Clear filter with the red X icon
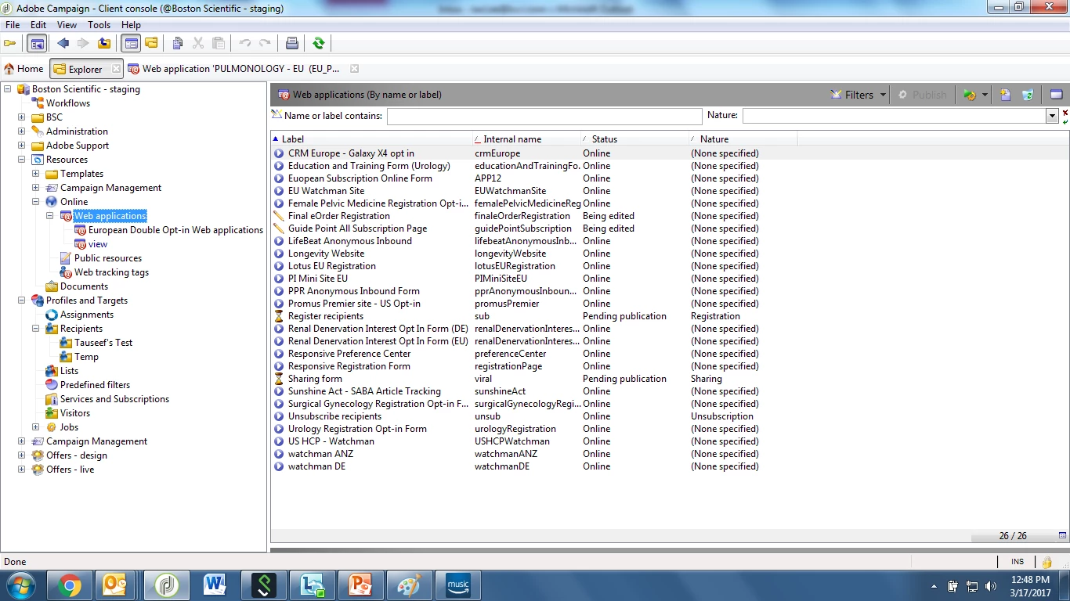 click(x=1065, y=113)
